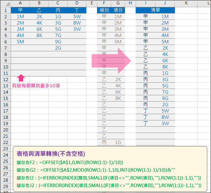
Task: Select cell C6 containing 9G
Action: [x=58, y=42]
